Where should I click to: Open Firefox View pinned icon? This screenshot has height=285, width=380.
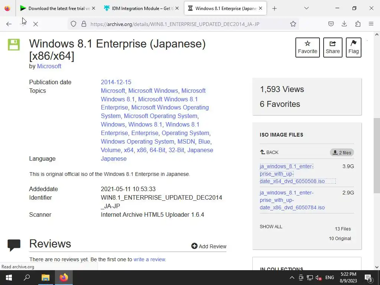(7, 9)
